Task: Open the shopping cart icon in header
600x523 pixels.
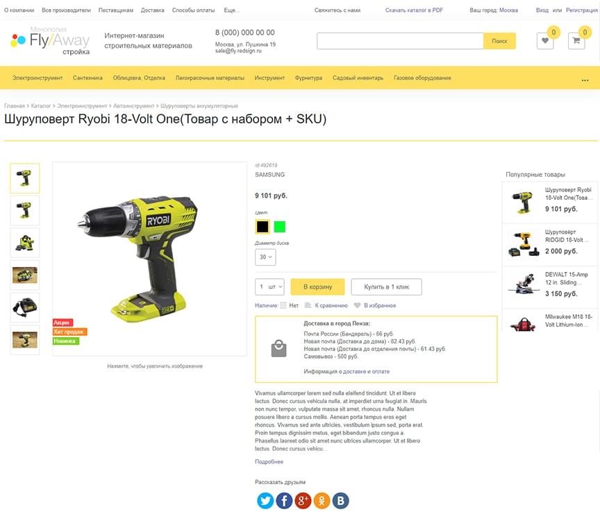Action: pyautogui.click(x=576, y=40)
